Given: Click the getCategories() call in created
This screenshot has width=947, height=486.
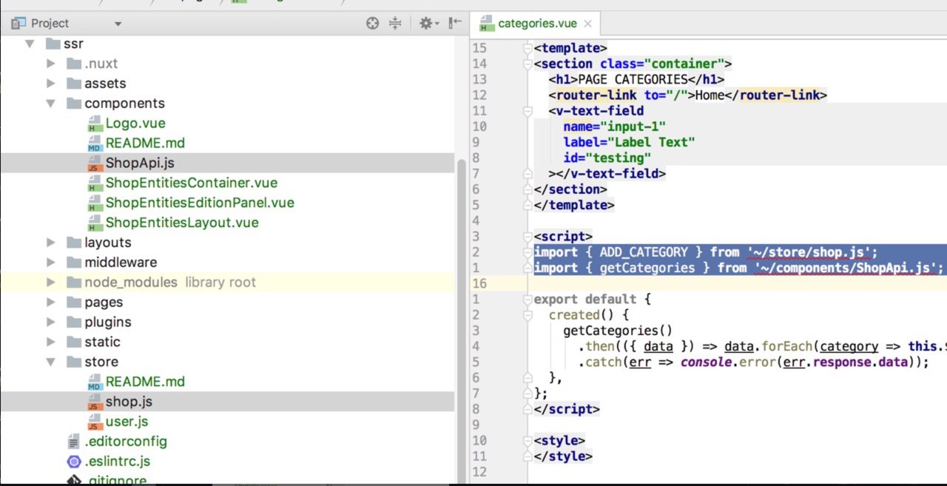Looking at the screenshot, I should click(618, 331).
